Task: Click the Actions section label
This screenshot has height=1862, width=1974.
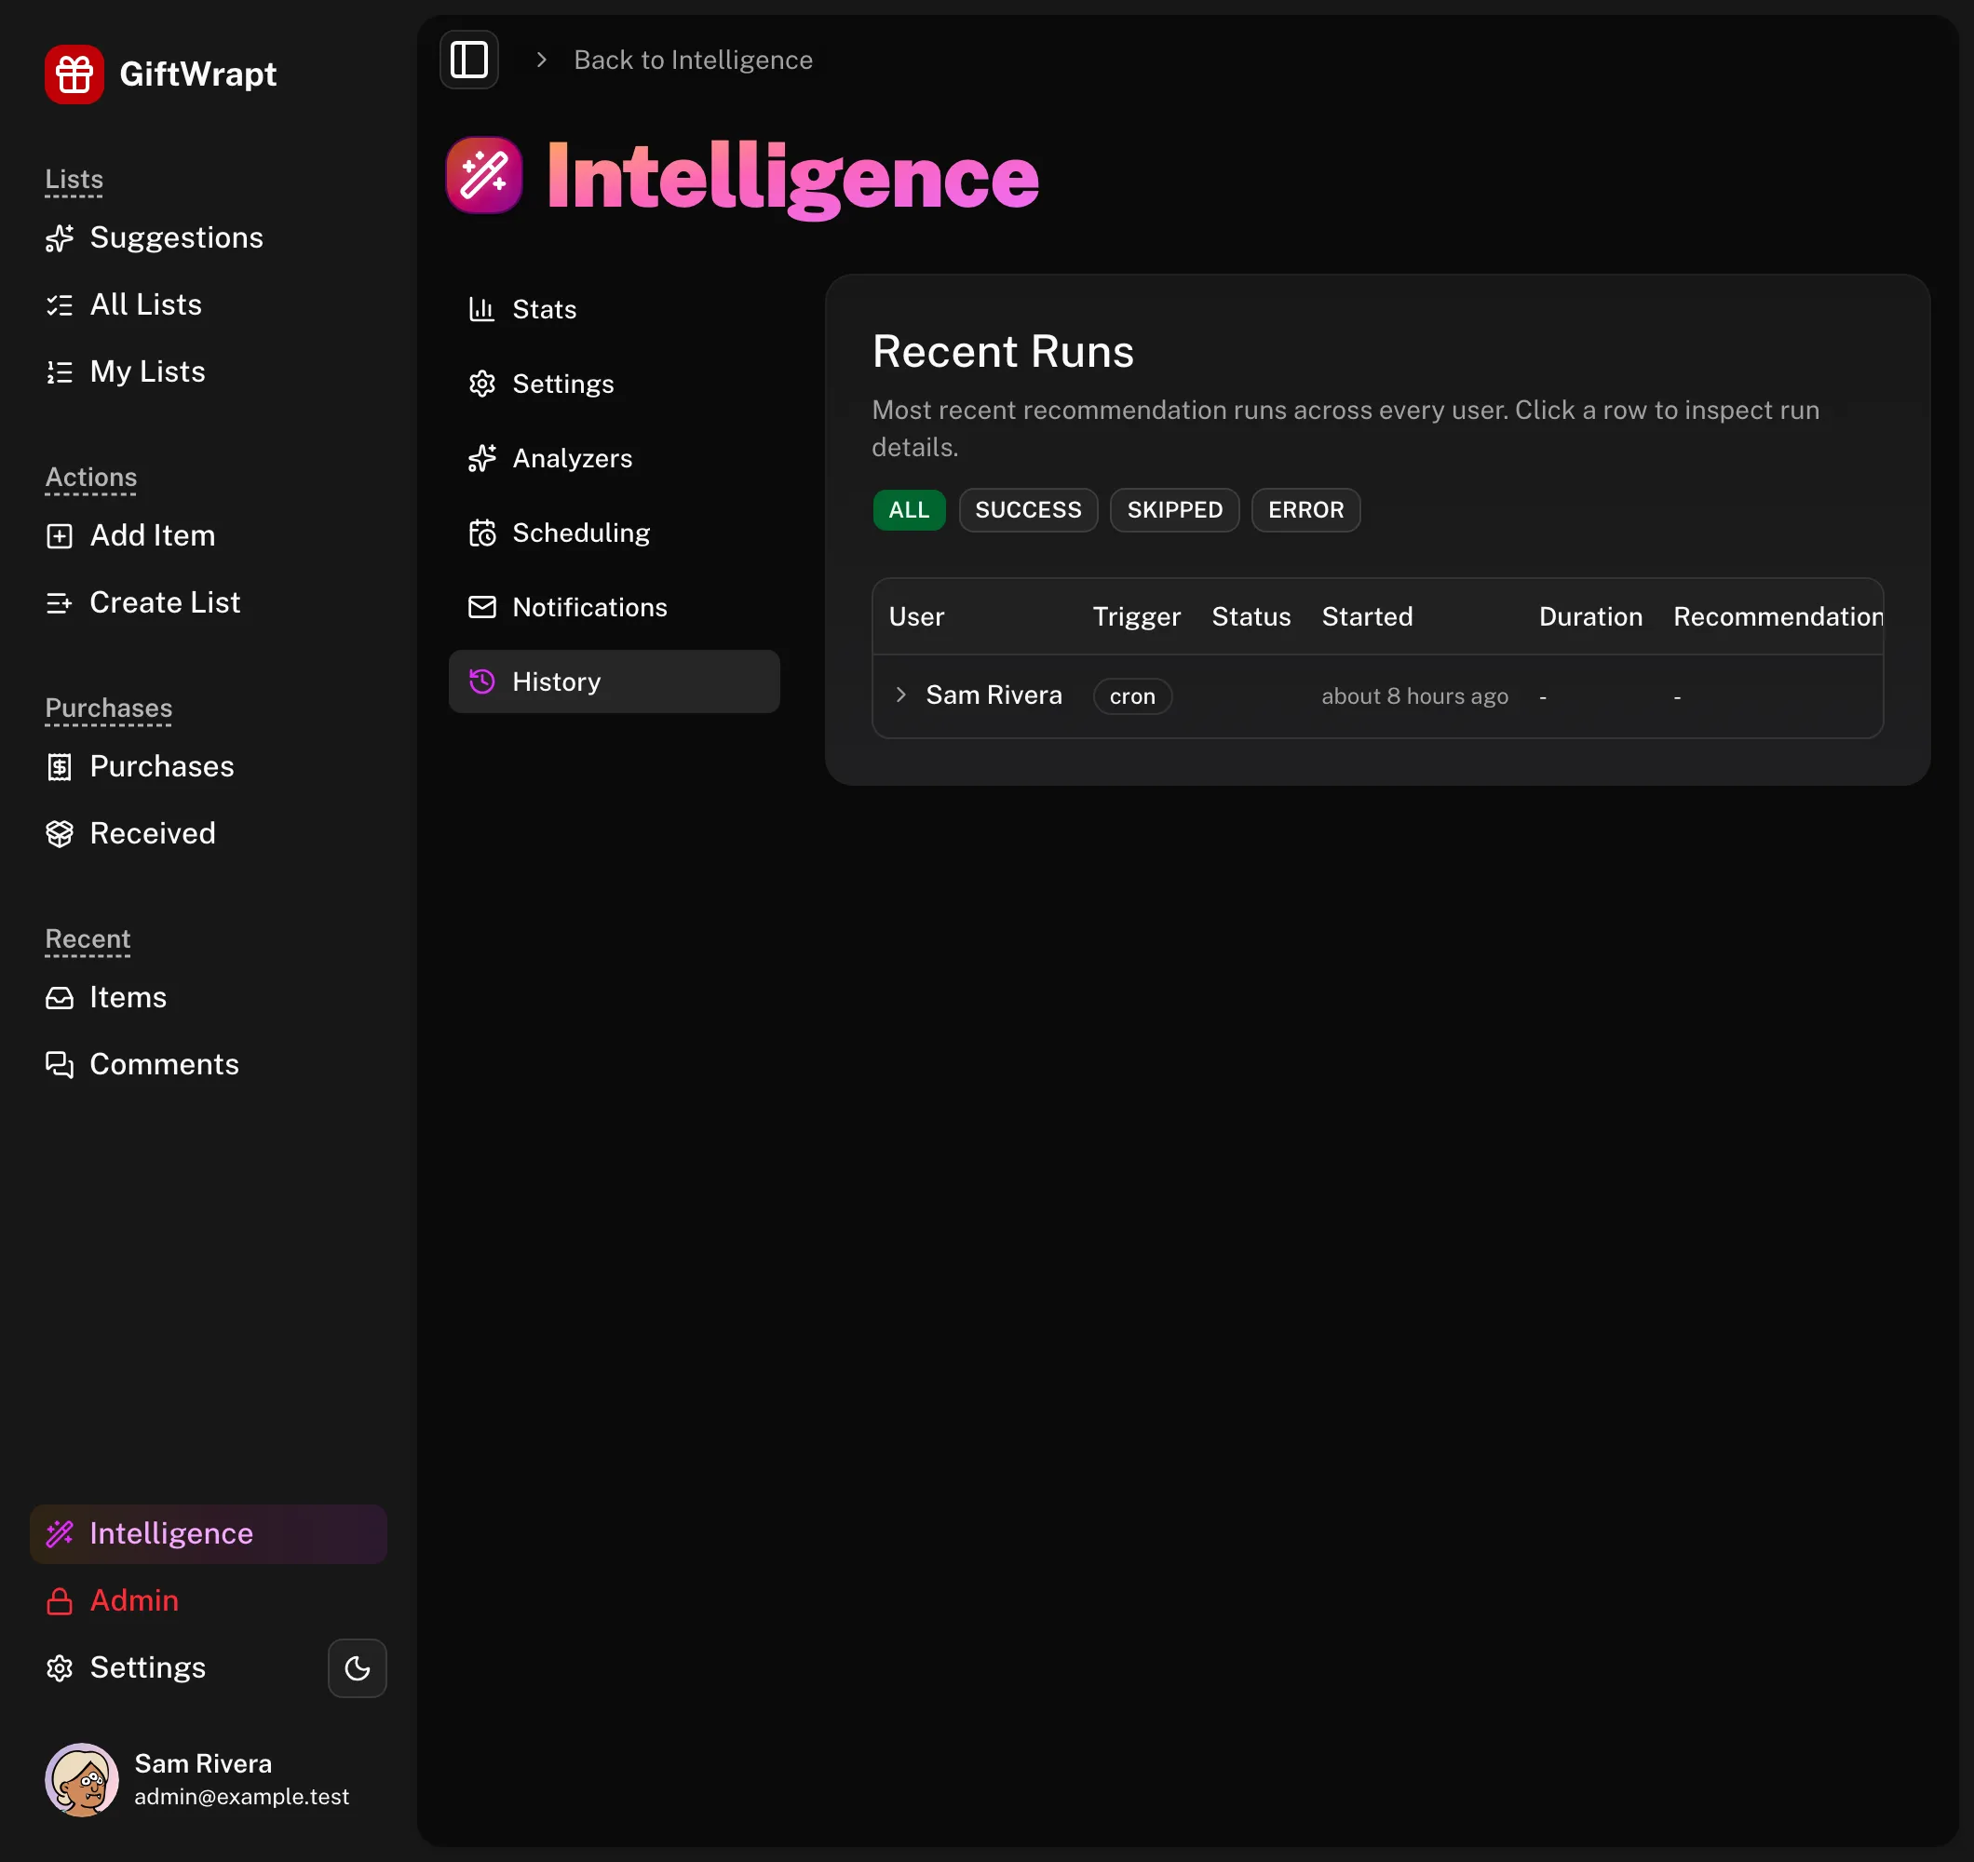Action: [x=90, y=478]
